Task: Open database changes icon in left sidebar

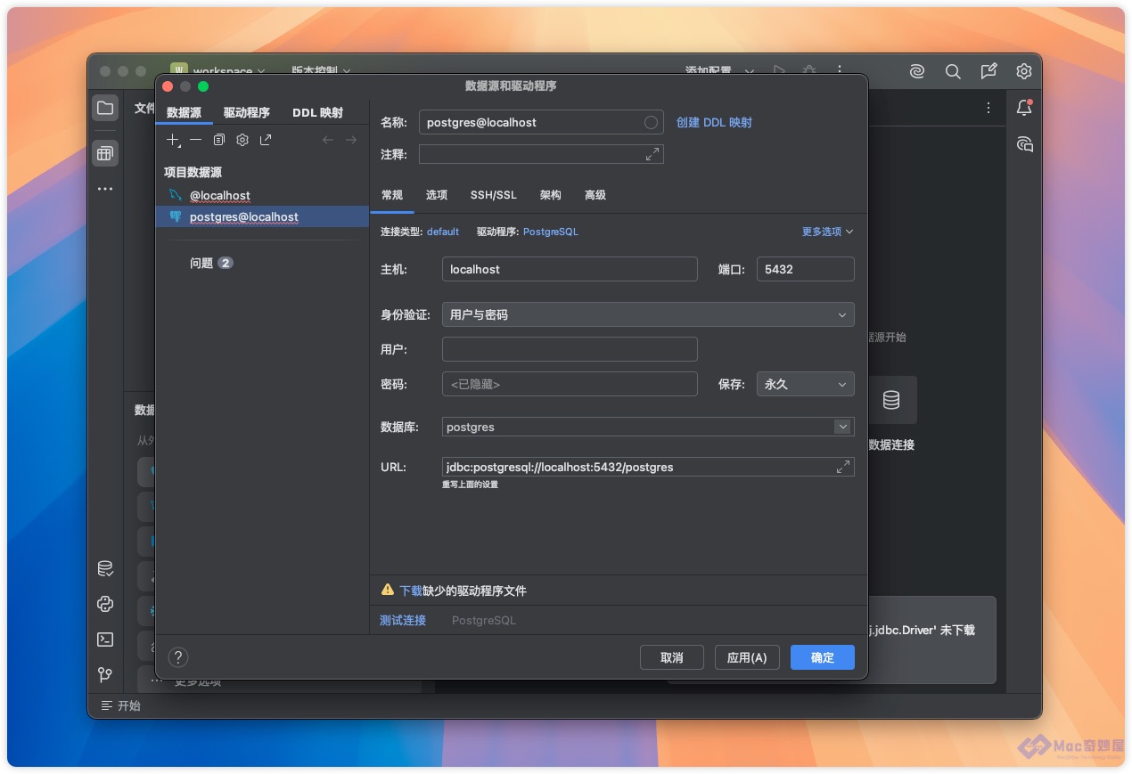Action: [x=105, y=568]
